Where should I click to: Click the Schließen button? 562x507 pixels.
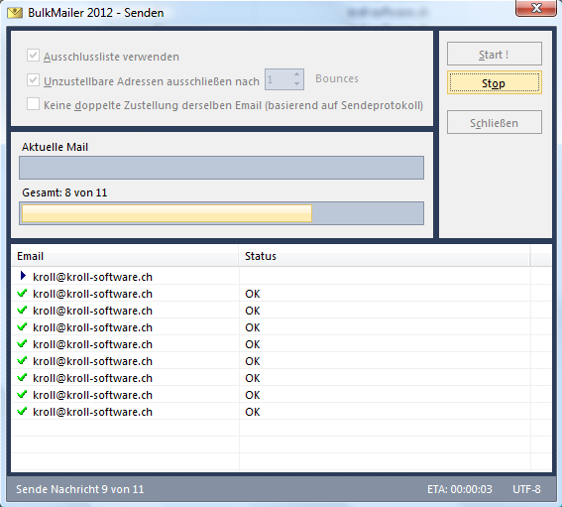tap(495, 122)
